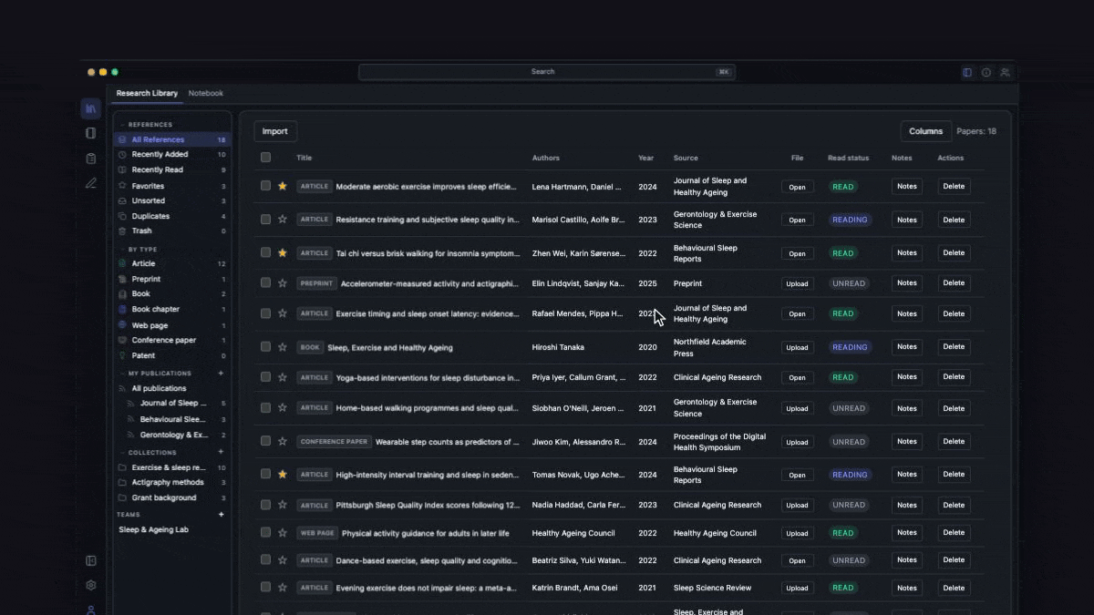Select the Research Library tab
Viewport: 1094px width, 615px height.
[147, 94]
